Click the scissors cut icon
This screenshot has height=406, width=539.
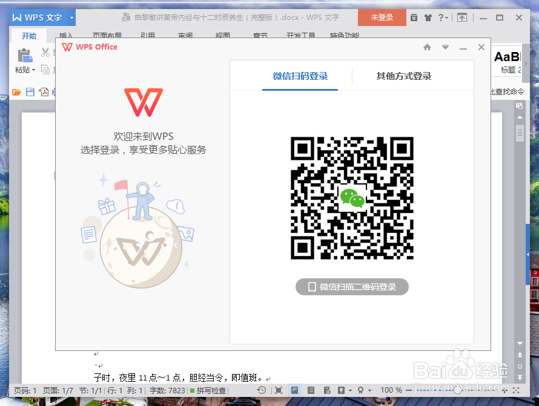45,52
